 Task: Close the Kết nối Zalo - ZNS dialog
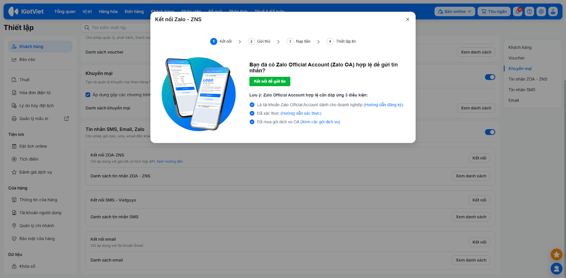[408, 19]
